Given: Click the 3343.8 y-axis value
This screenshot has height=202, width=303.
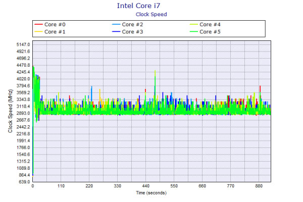Looking at the screenshot, I should coord(23,99).
